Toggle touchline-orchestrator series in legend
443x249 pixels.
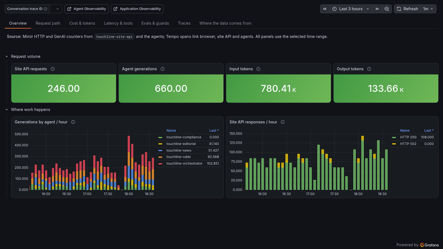184,164
